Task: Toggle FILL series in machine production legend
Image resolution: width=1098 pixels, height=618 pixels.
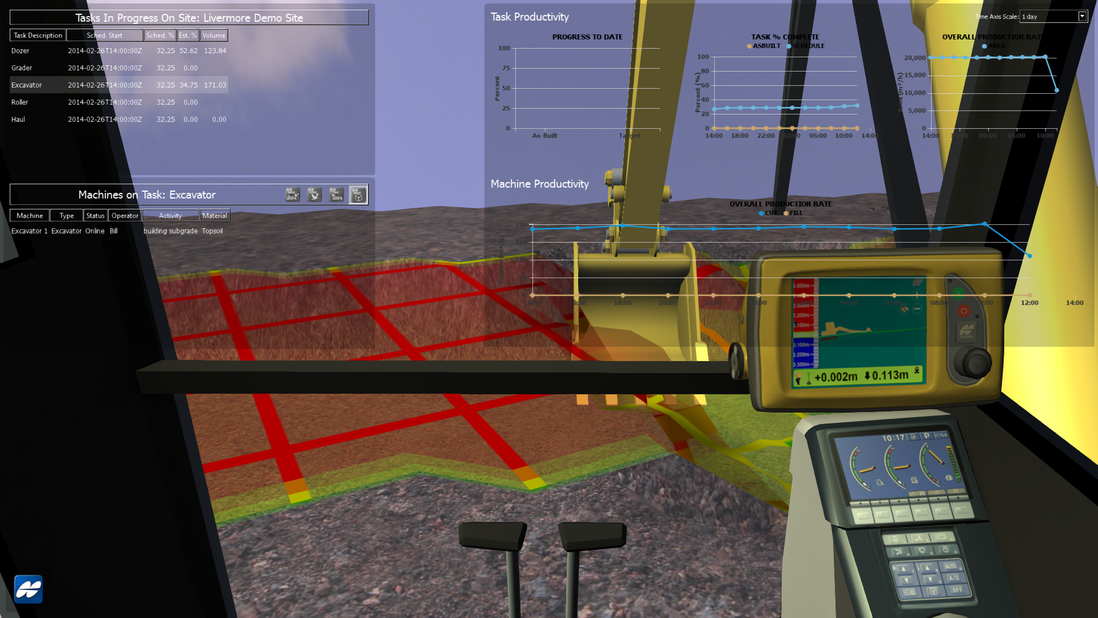Action: tap(793, 213)
